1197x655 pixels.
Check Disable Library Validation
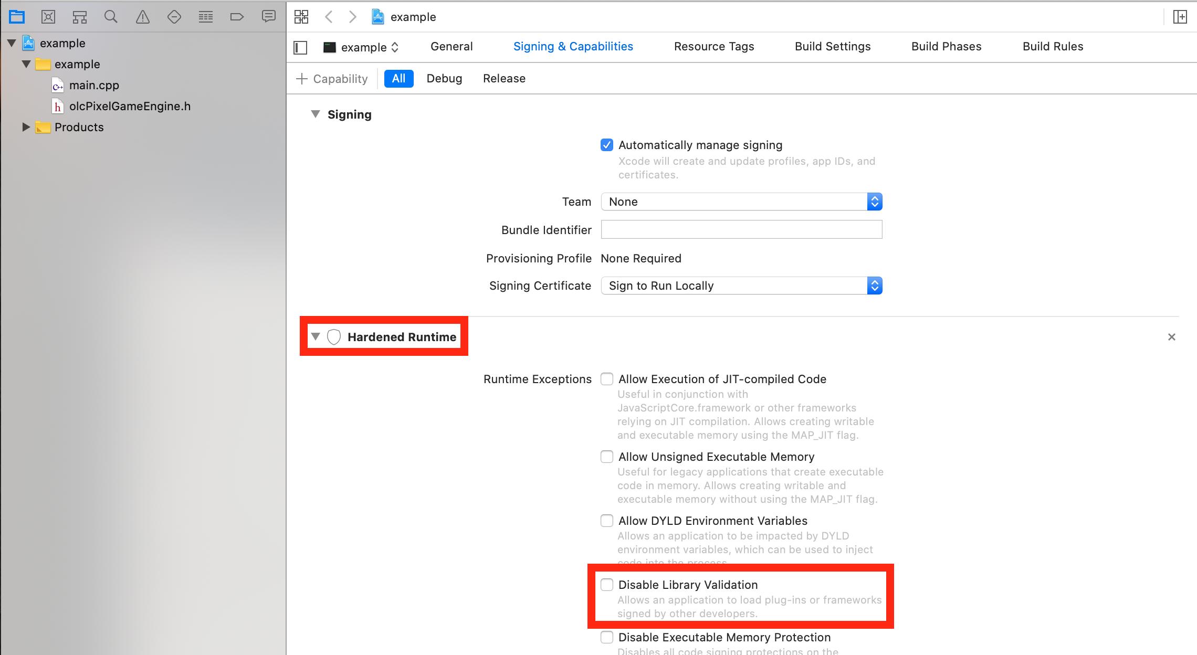[x=607, y=585]
